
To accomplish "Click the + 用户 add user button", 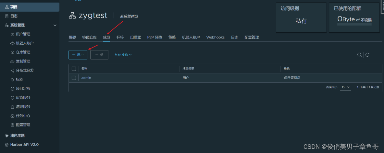I will pyautogui.click(x=78, y=55).
